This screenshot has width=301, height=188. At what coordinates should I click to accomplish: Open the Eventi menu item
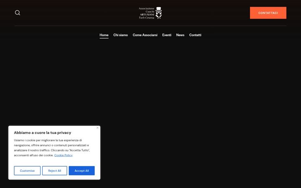coord(167,35)
